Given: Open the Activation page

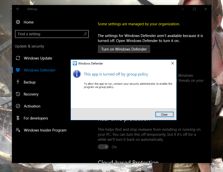Looking at the screenshot, I should pos(32,106).
